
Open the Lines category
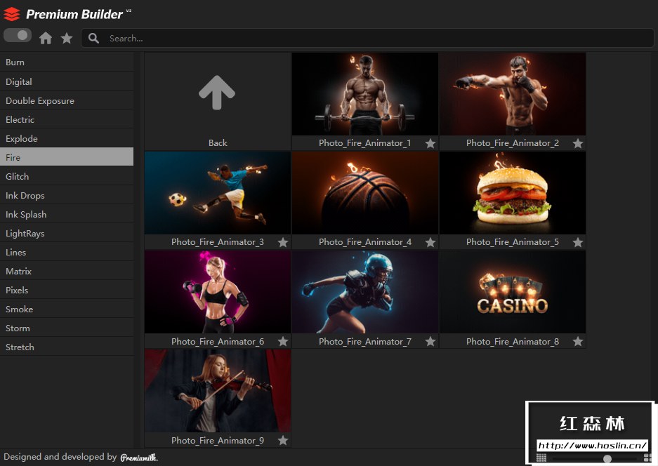[67, 252]
